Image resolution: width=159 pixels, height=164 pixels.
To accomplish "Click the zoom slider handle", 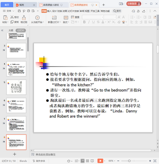I will tap(129, 161).
